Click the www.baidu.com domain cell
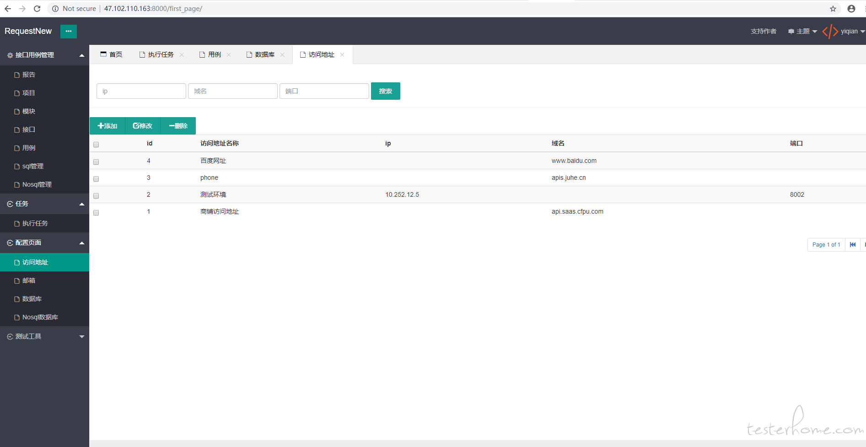The height and width of the screenshot is (447, 866). pos(574,161)
